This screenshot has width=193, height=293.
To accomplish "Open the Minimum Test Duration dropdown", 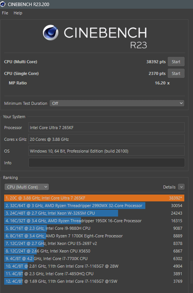I will 117,103.
